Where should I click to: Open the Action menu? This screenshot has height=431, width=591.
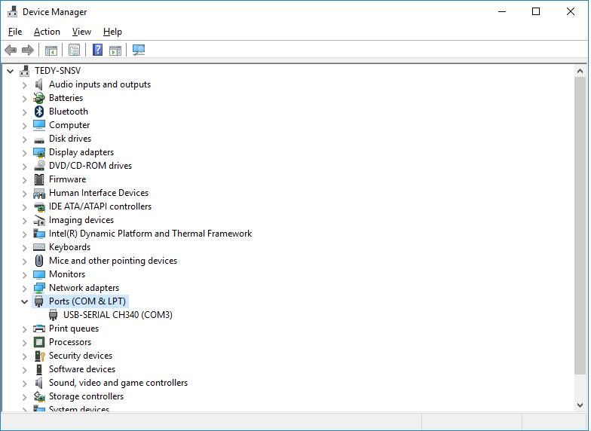[x=47, y=32]
